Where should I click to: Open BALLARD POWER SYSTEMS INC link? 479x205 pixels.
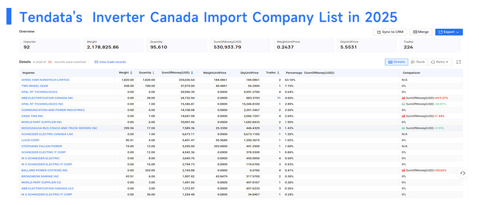click(x=45, y=170)
